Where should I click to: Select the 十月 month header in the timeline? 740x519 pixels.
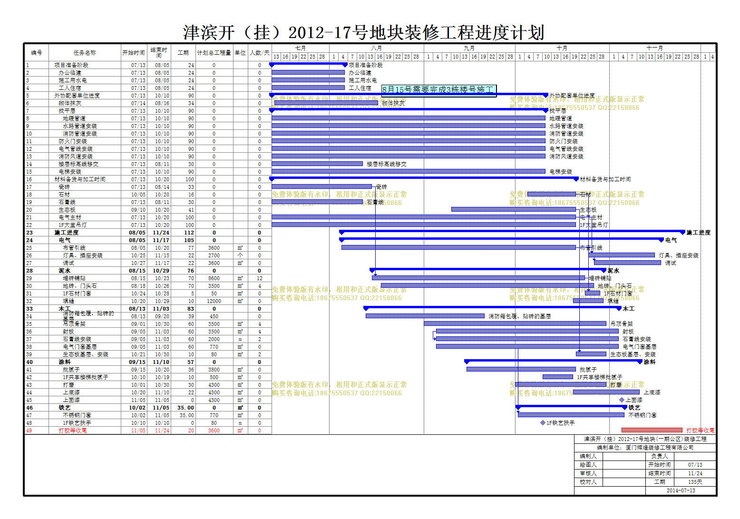click(x=562, y=48)
